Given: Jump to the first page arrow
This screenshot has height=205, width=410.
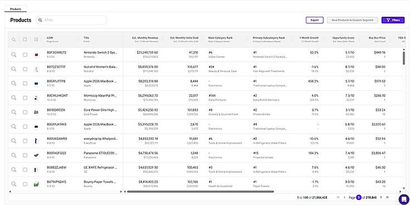Looking at the screenshot, I should [338, 197].
